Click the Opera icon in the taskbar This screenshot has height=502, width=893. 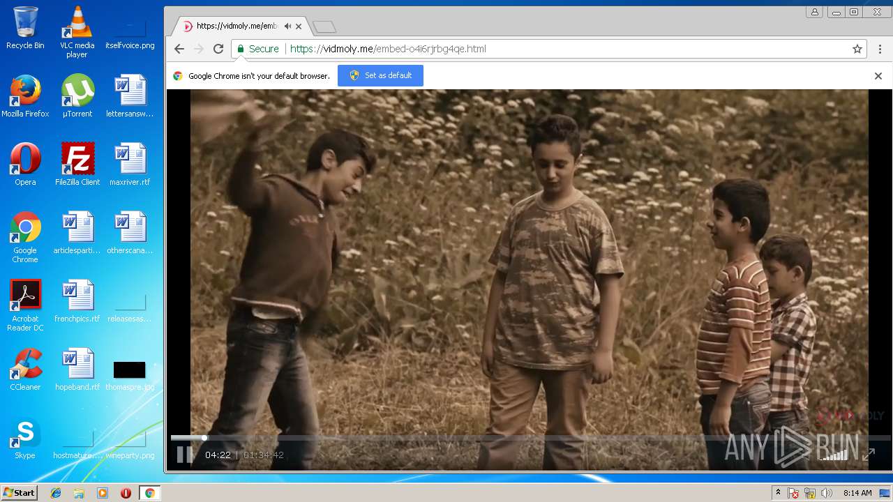(x=126, y=493)
